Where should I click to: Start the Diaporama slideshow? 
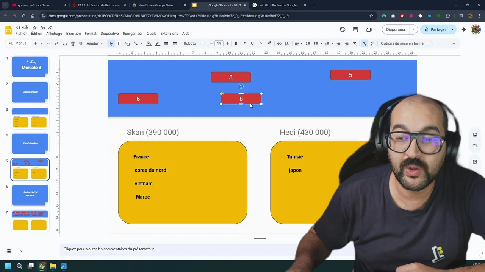(x=396, y=29)
